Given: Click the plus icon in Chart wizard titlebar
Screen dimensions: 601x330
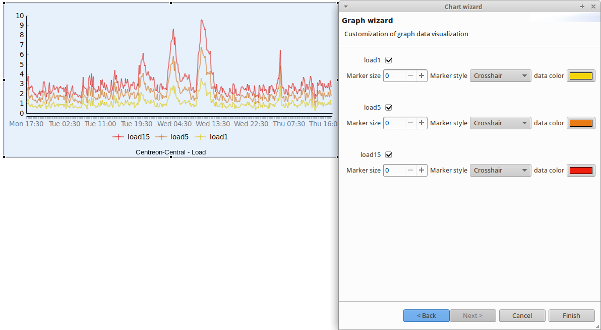Looking at the screenshot, I should click(x=582, y=7).
